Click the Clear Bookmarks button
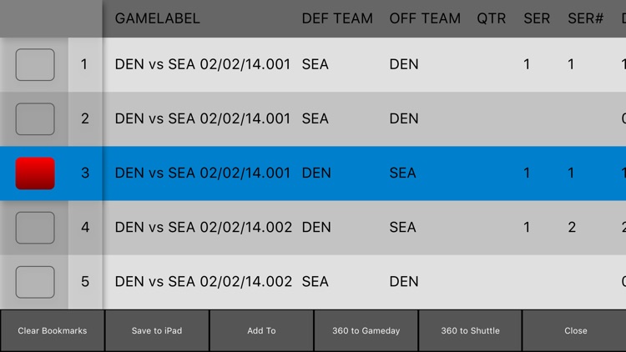This screenshot has width=626, height=352. [53, 331]
